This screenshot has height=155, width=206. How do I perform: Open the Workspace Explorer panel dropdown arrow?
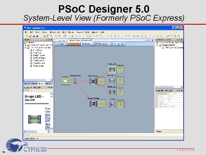(177, 40)
